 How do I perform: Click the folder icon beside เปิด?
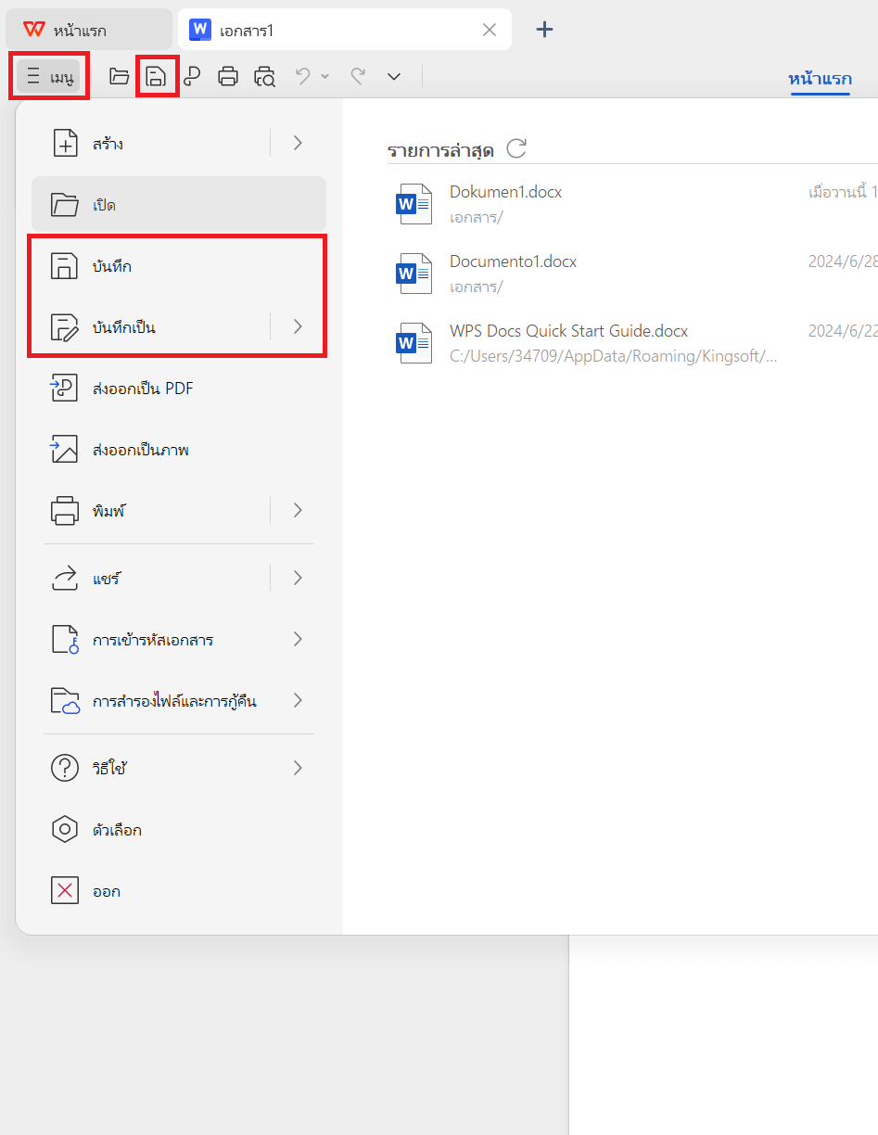[64, 204]
